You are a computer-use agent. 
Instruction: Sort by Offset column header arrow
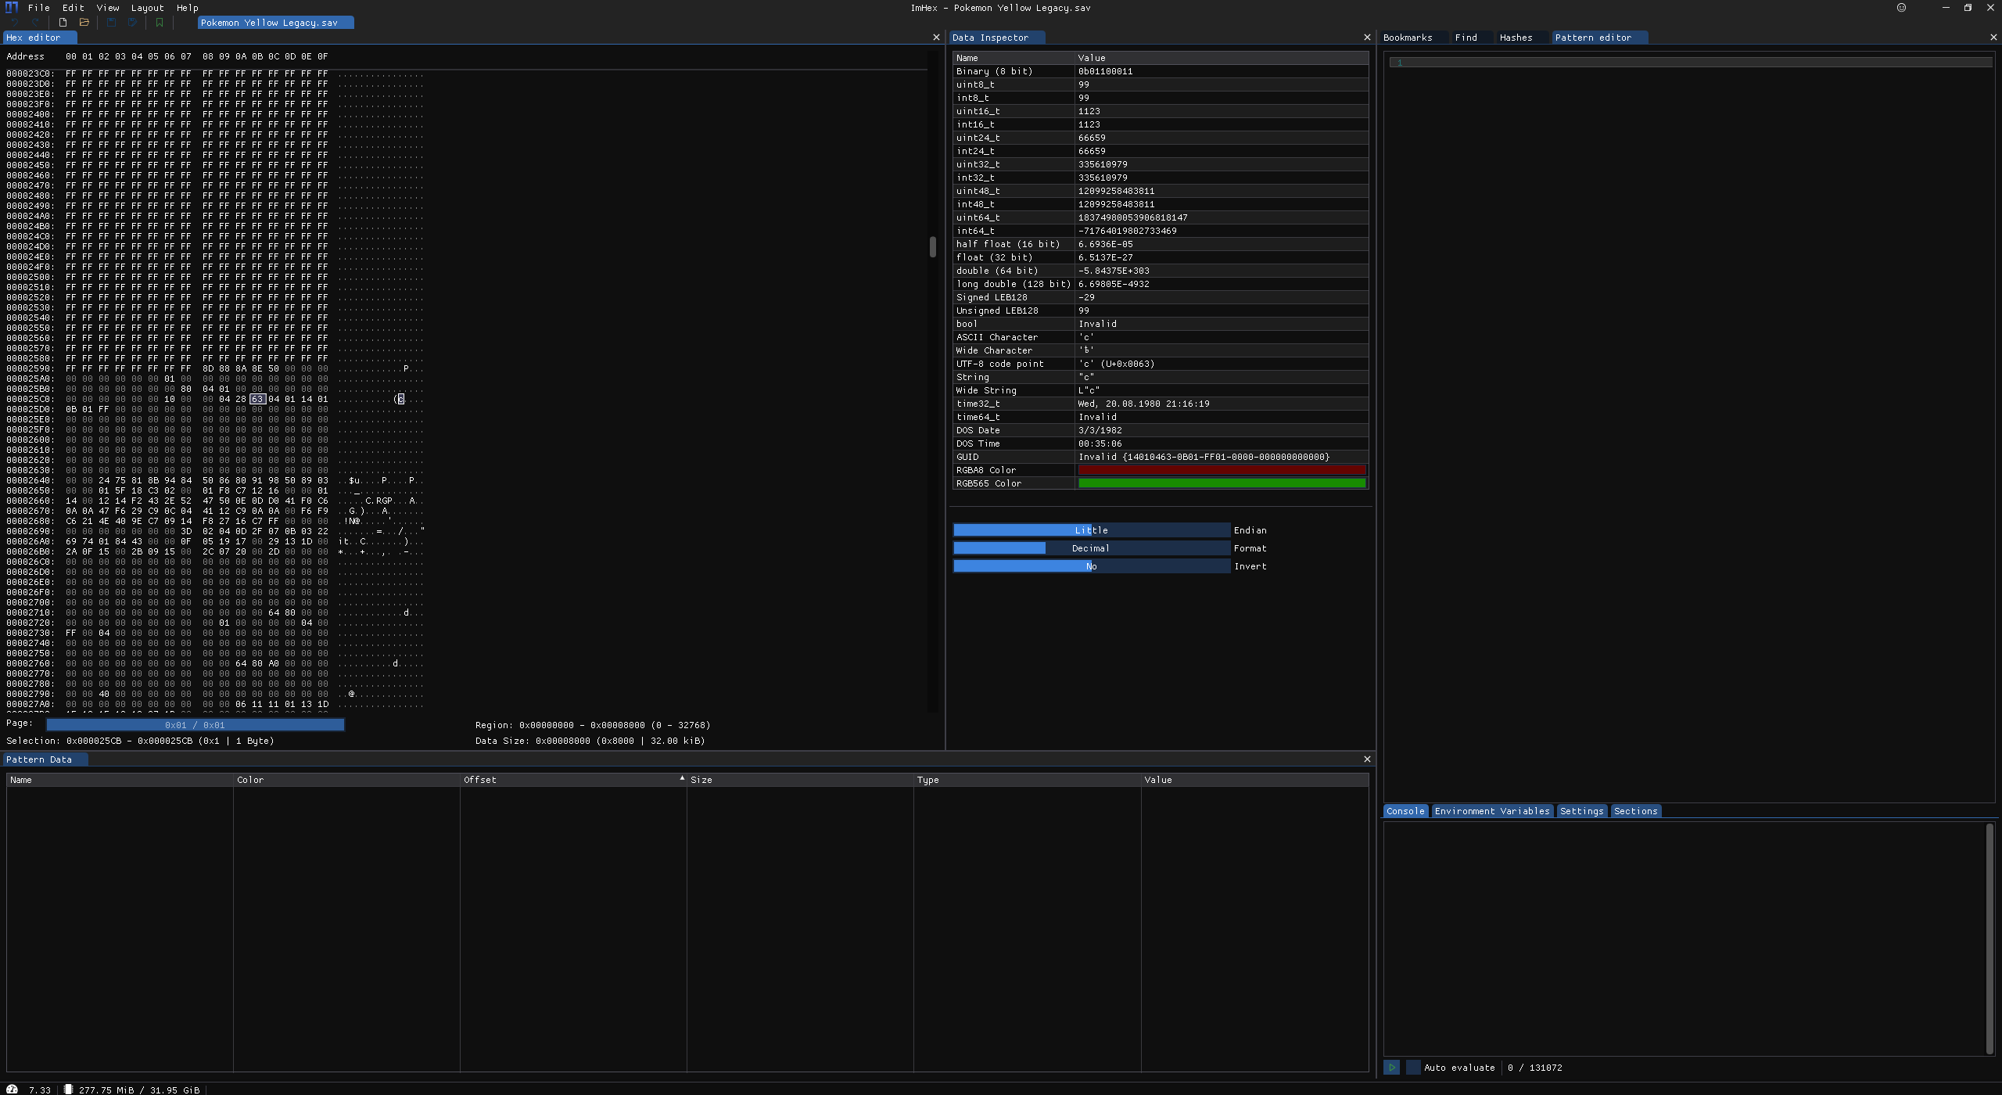tap(682, 779)
